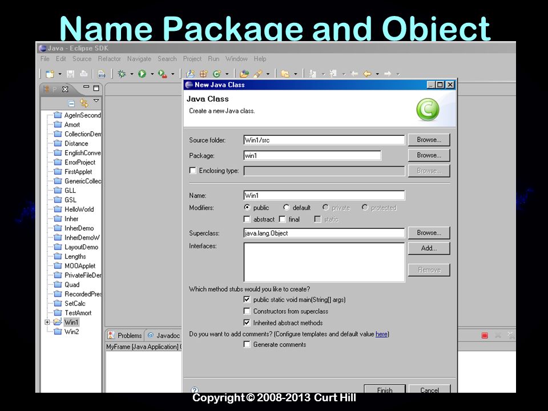Click the New Java Class toolbar icon
This screenshot has height=411, width=548.
tap(217, 74)
